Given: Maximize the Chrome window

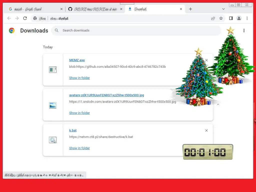Looking at the screenshot, I should (238, 5).
